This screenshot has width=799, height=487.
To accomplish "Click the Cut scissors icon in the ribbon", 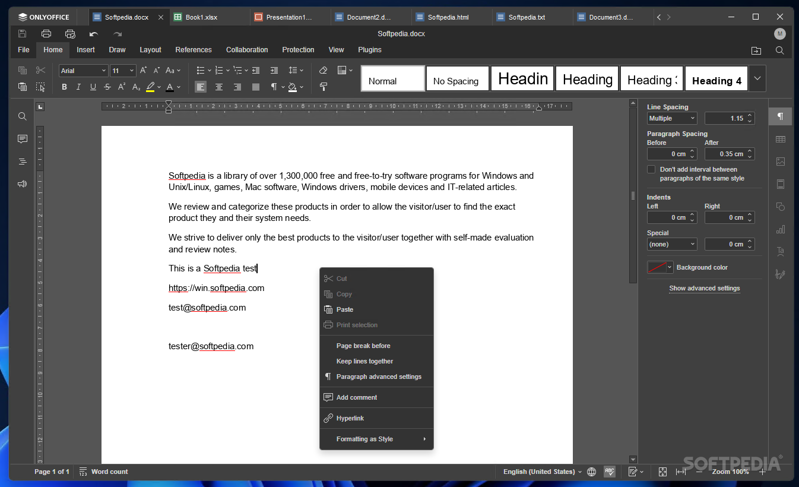I will click(x=40, y=70).
